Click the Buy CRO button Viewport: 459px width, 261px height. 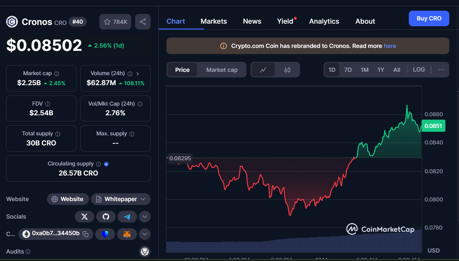(429, 18)
